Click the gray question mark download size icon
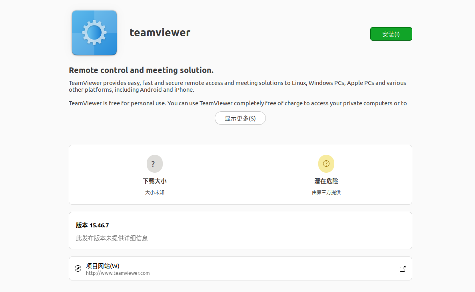The image size is (475, 292). tap(154, 164)
